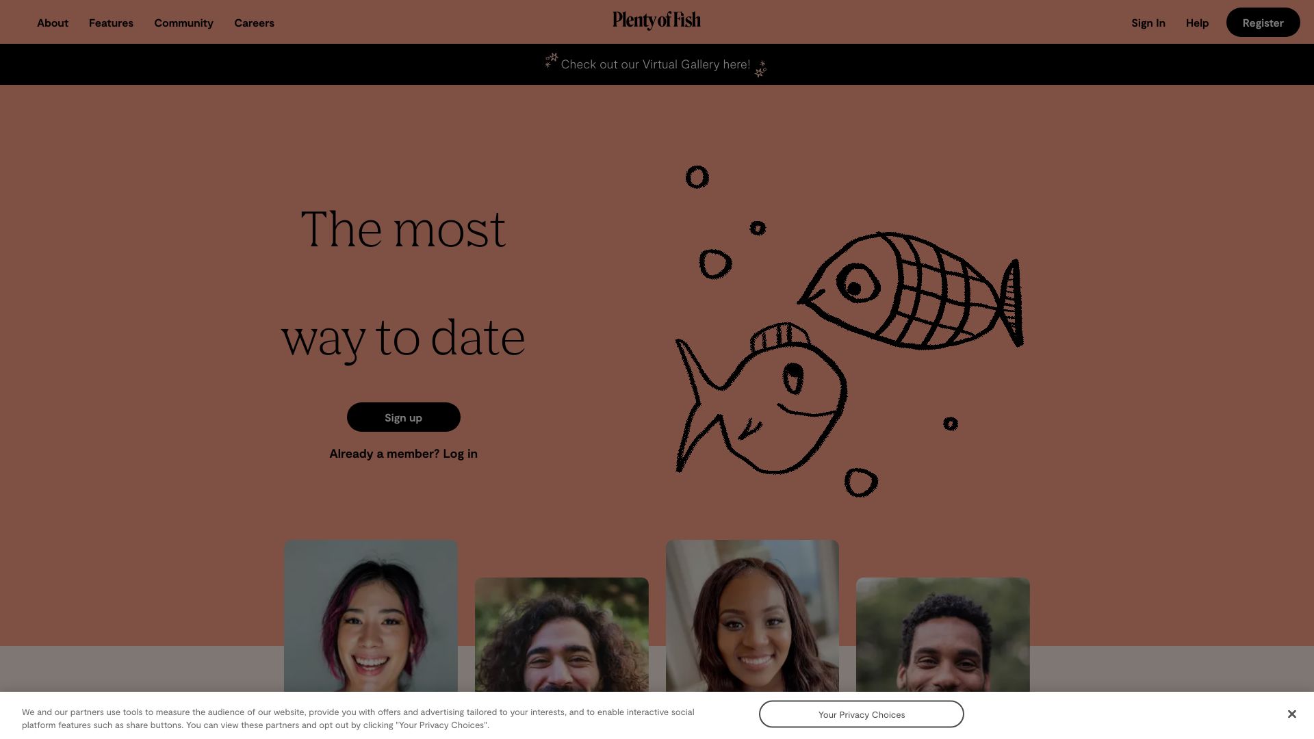Viewport: 1314px width, 739px height.
Task: Click Already a member? Log in
Action: pos(403,454)
